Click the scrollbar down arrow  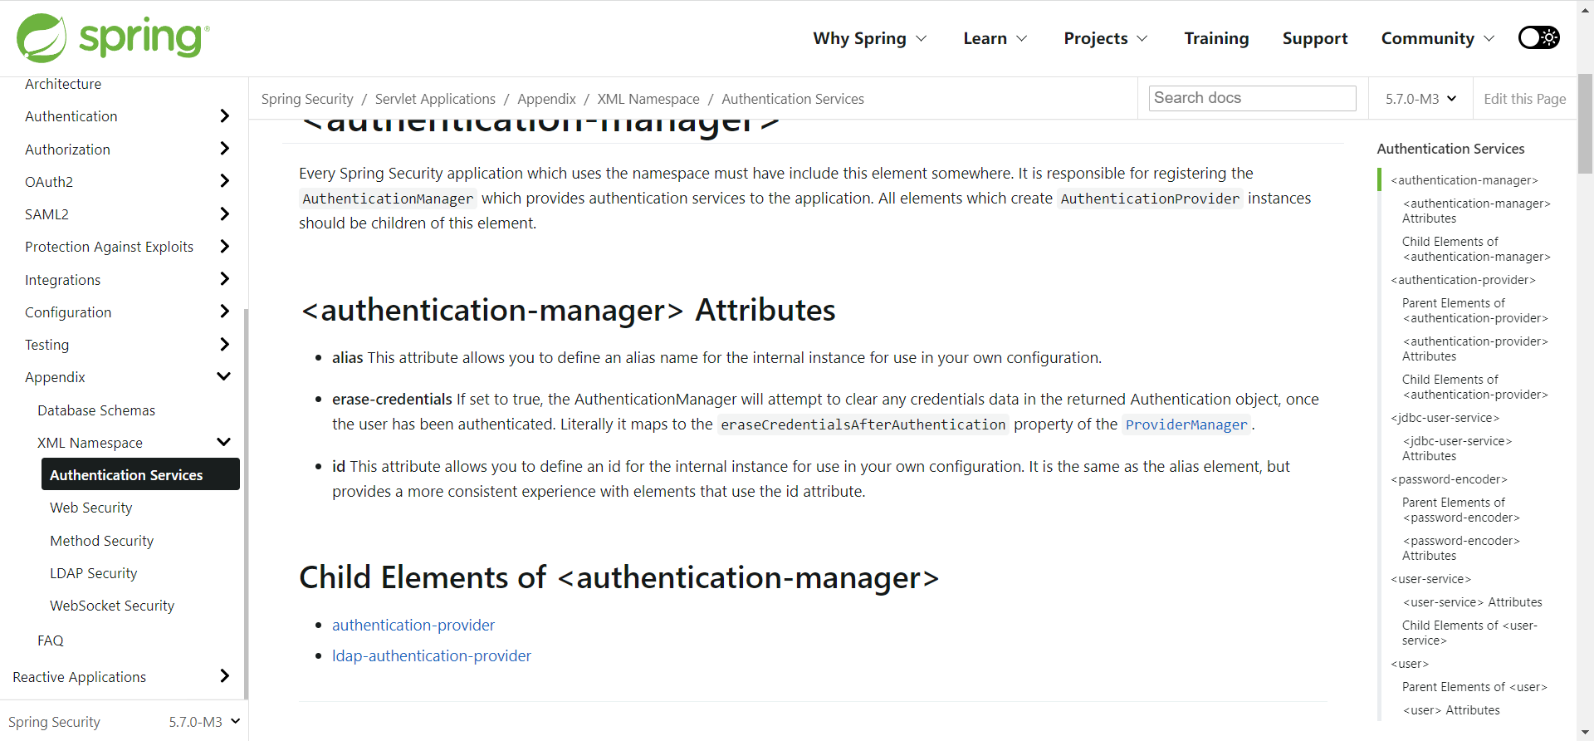[1585, 733]
